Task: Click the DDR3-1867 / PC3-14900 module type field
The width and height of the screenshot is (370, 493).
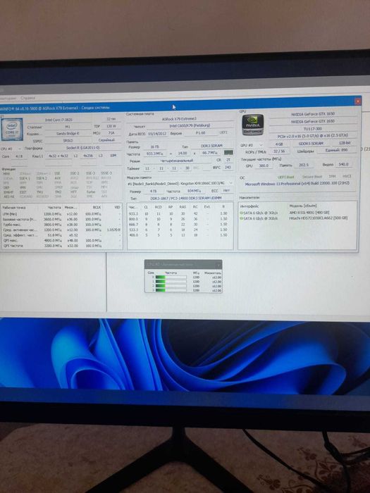Action: point(185,198)
